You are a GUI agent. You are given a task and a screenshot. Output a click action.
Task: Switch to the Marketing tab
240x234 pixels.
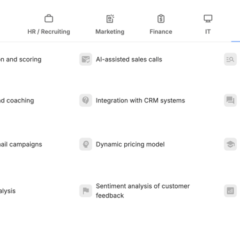pos(110,24)
